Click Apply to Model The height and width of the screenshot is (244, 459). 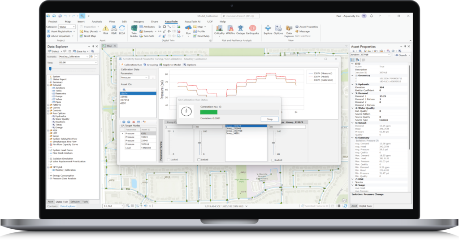point(170,65)
